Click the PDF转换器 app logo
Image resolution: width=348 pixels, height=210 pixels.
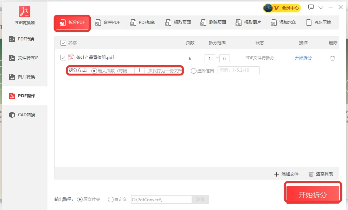coord(25,12)
